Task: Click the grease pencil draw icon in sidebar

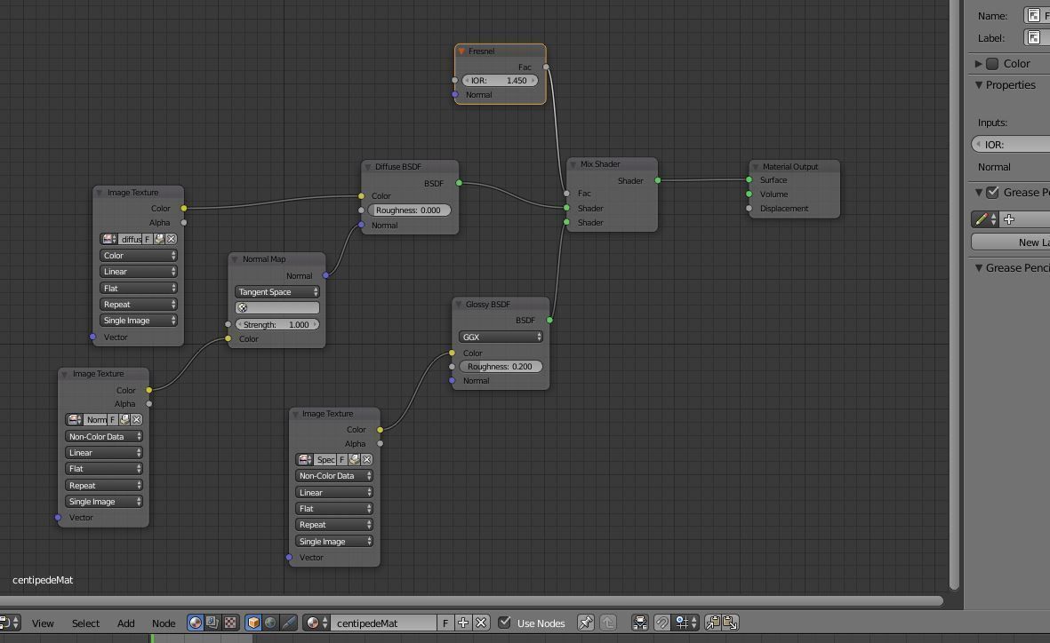Action: (984, 218)
